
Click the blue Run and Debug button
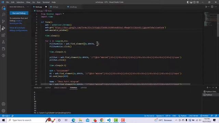tap(19, 13)
